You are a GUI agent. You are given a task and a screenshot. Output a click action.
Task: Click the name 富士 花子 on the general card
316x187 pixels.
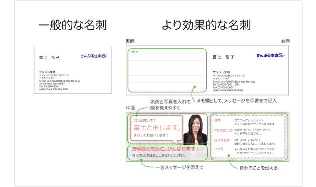pos(49,57)
